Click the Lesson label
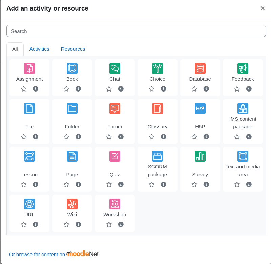The height and width of the screenshot is (264, 271). tap(29, 175)
